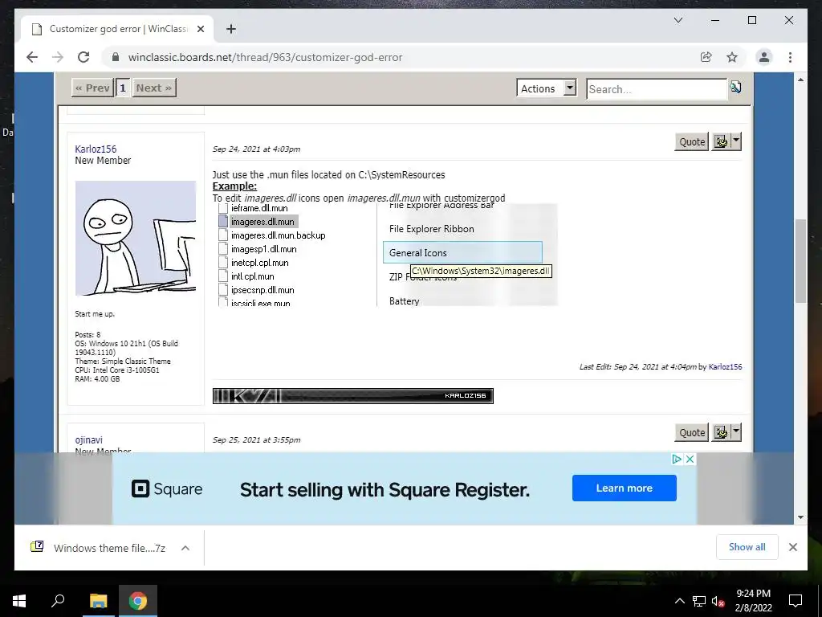The width and height of the screenshot is (822, 617).
Task: Click the General Icons entry in the embedded image
Action: pyautogui.click(x=462, y=252)
